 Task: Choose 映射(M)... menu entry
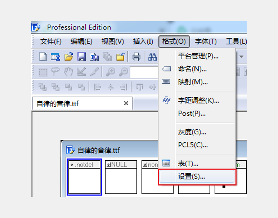[197, 82]
